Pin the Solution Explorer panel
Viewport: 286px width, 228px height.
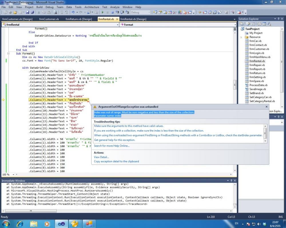pyautogui.click(x=279, y=19)
